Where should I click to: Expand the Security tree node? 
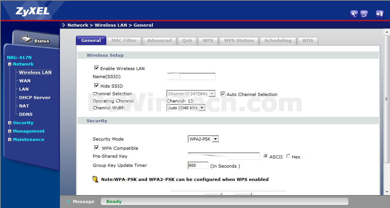10,123
